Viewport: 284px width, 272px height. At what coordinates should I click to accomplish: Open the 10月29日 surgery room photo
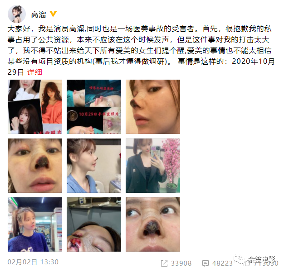coord(94,107)
